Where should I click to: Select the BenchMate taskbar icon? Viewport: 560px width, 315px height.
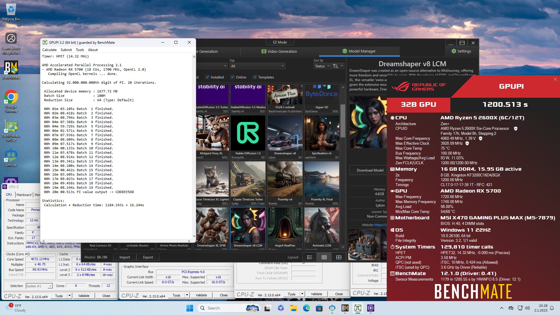point(345,308)
